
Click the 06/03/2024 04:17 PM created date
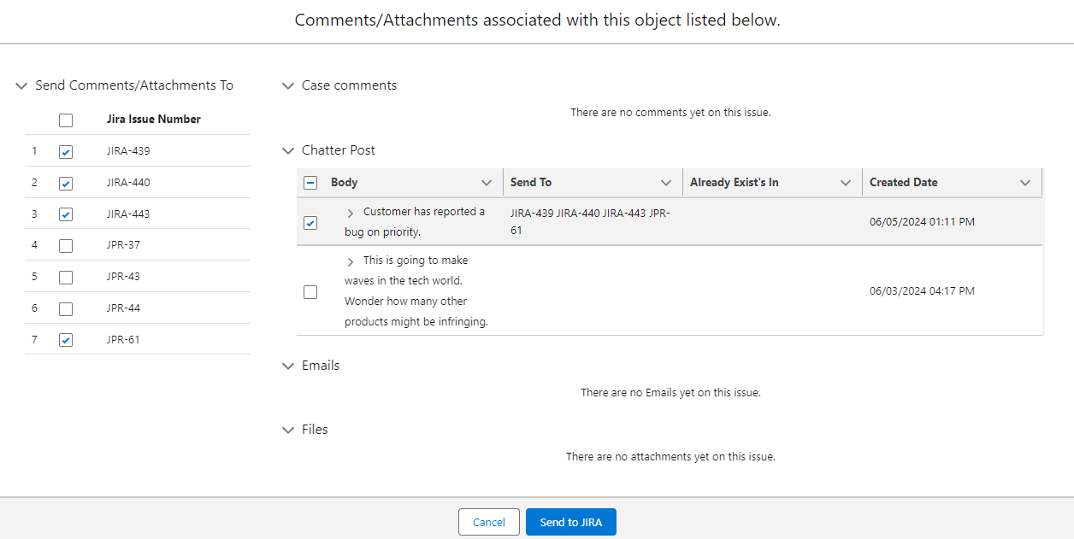pyautogui.click(x=922, y=291)
